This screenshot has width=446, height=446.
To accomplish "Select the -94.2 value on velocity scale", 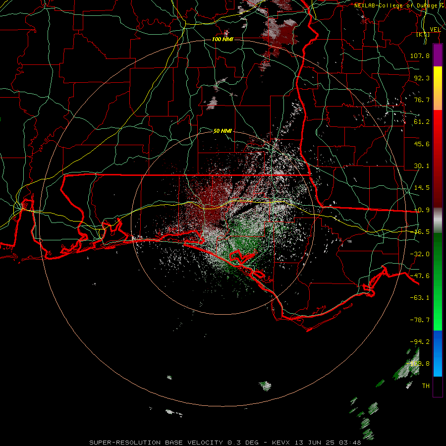I will pos(420,341).
